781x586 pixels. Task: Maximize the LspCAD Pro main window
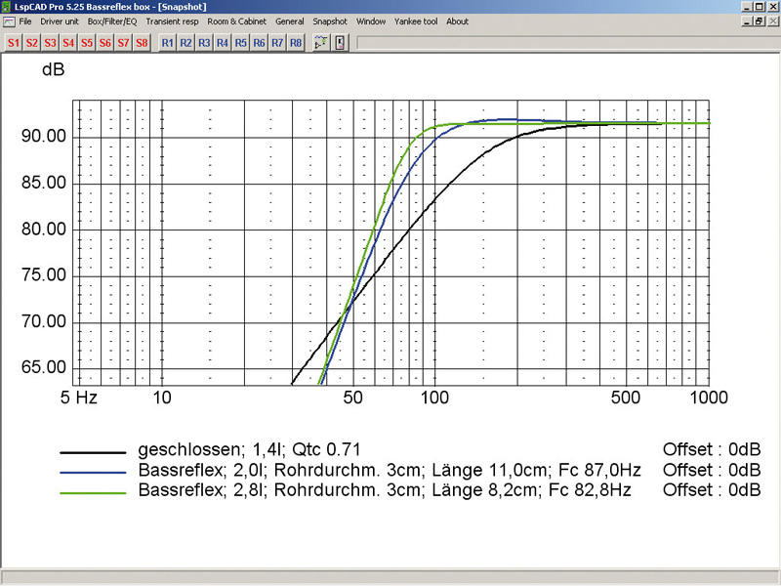[x=760, y=7]
